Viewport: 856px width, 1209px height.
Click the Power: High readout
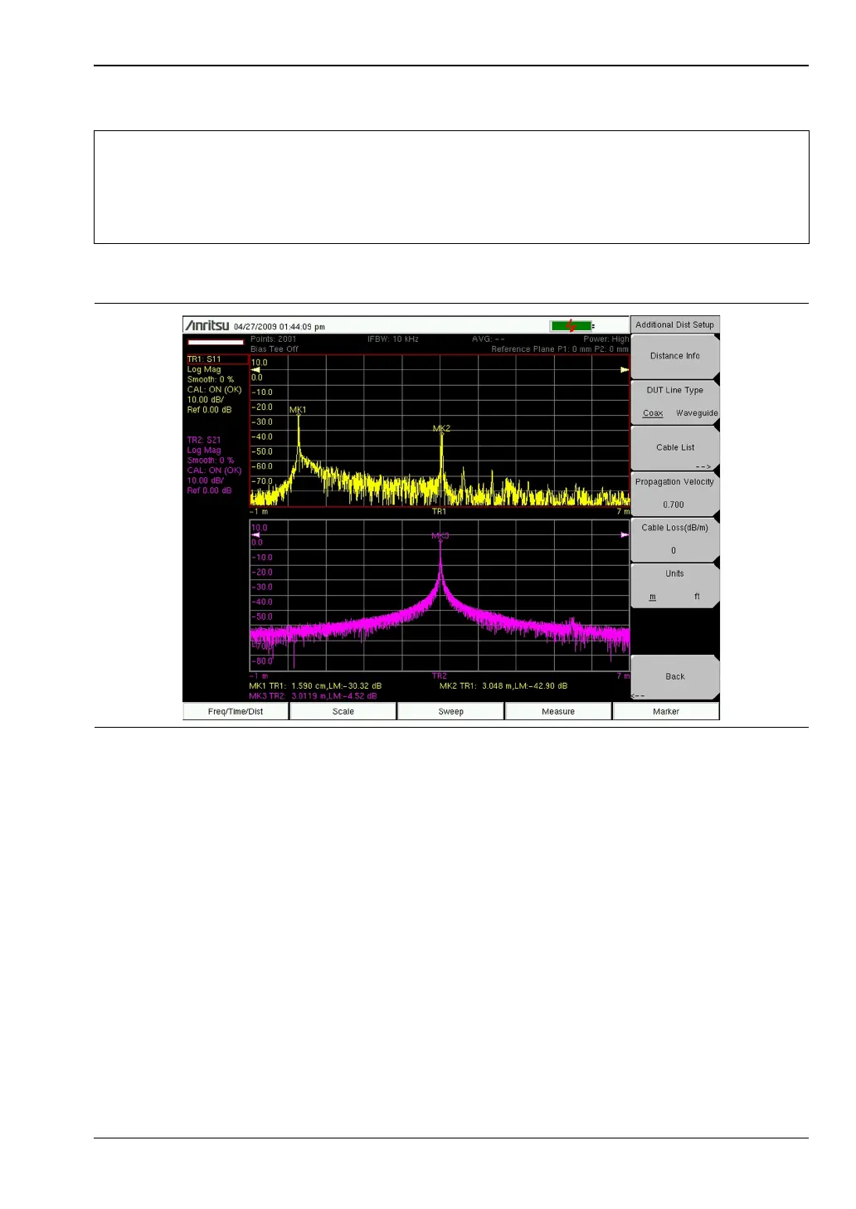tap(606, 339)
